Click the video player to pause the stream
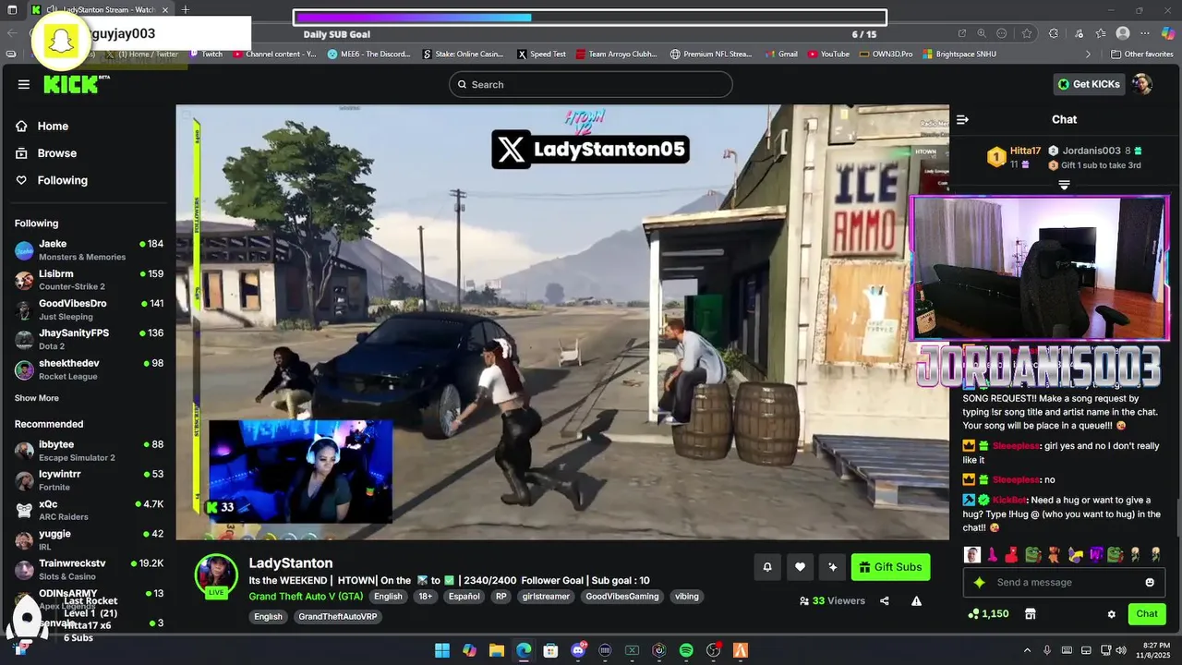The image size is (1182, 665). click(562, 321)
